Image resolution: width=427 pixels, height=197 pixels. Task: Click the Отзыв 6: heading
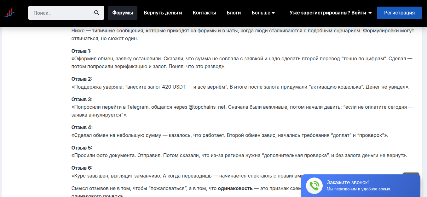[x=82, y=168]
